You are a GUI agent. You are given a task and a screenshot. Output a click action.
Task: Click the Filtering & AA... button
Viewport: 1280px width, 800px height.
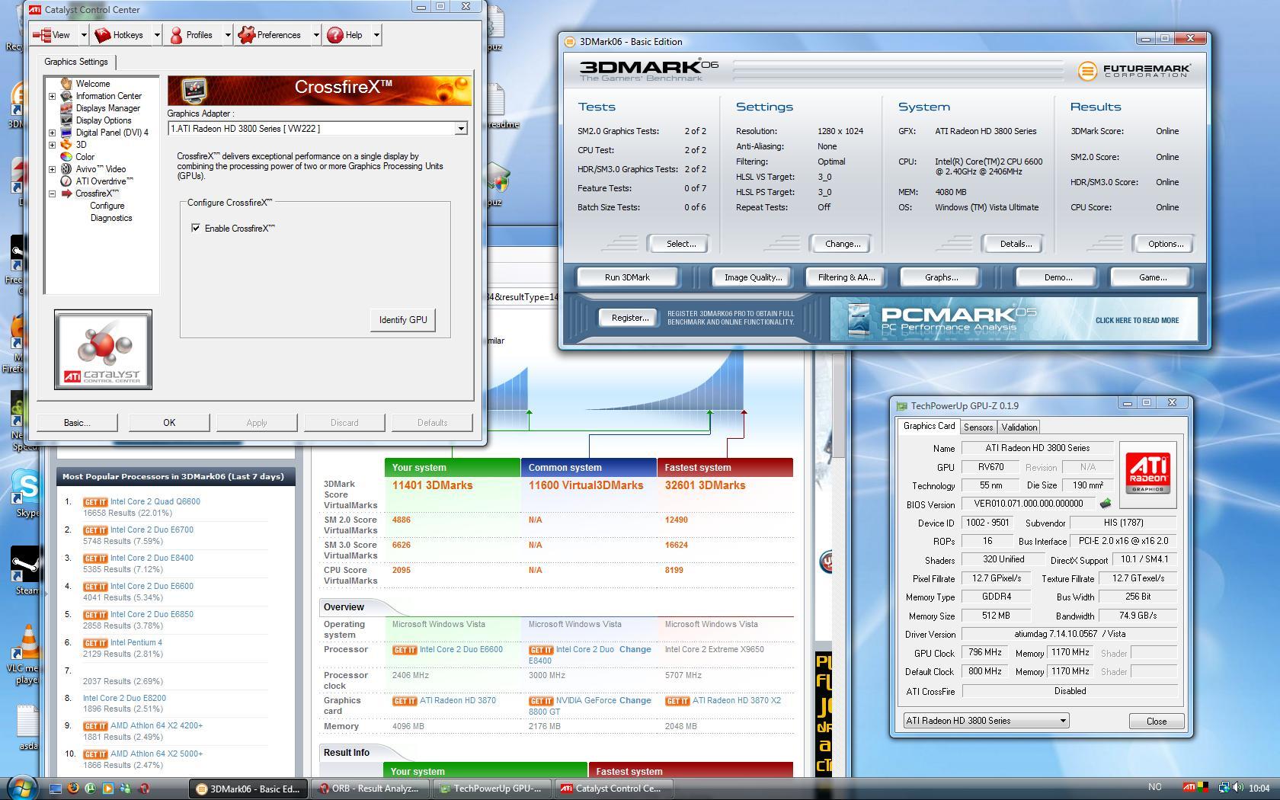click(x=846, y=277)
